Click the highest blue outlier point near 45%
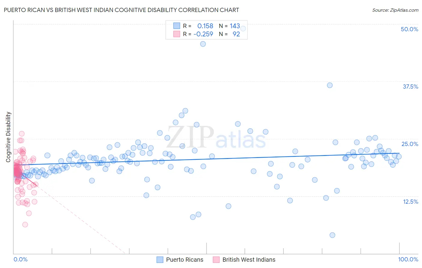Screen dimensions: 422x268 point(203,44)
